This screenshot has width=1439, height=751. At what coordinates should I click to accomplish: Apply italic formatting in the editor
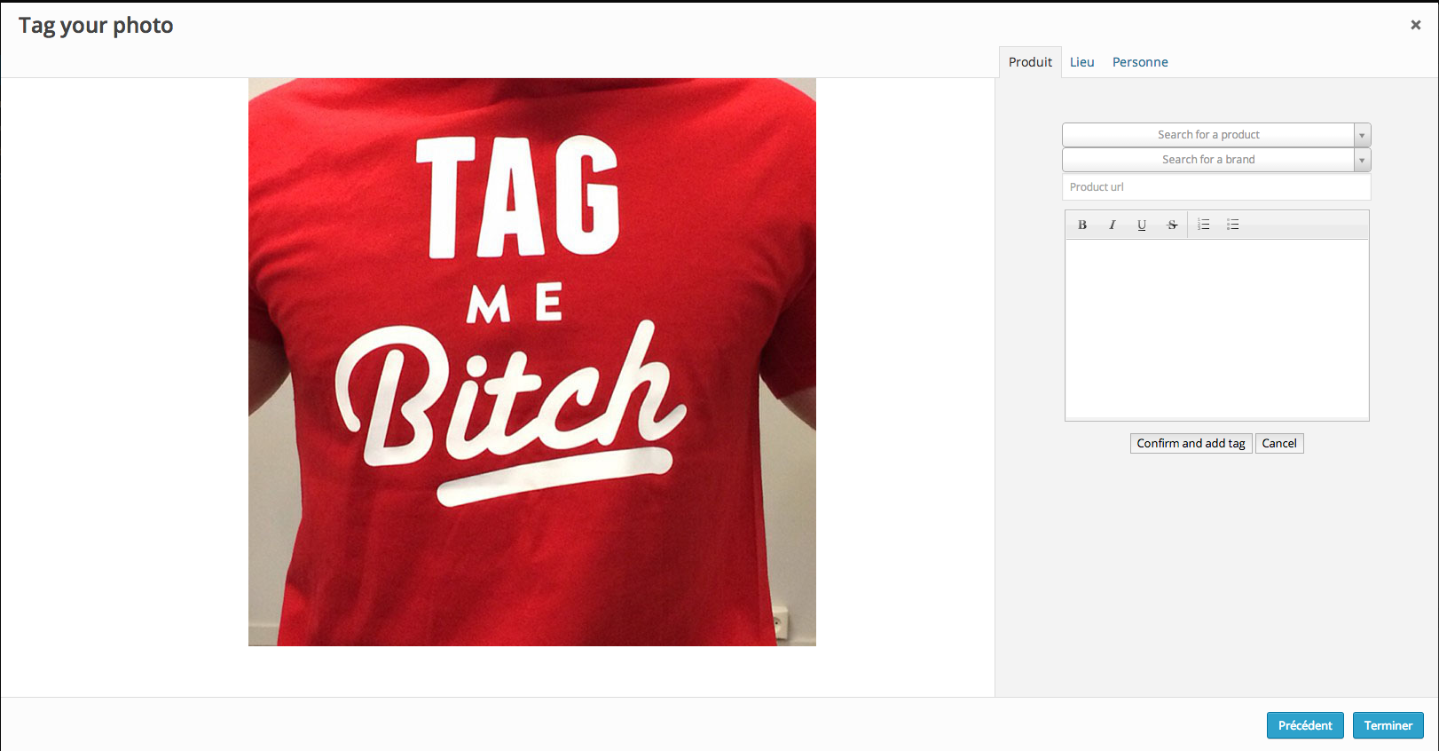[x=1112, y=225]
